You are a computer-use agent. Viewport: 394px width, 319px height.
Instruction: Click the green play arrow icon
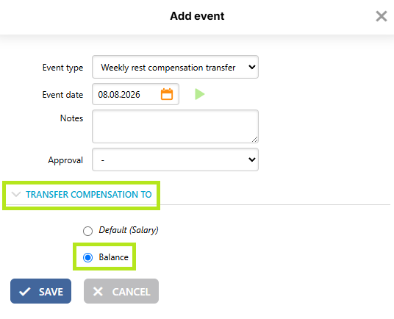[x=199, y=94]
